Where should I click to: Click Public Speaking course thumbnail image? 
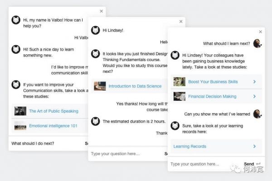(x=20, y=111)
